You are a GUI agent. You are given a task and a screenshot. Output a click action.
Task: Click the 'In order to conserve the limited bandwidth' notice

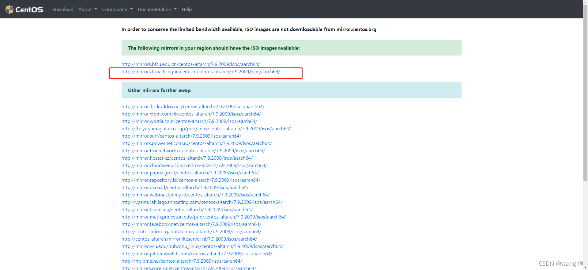[249, 29]
